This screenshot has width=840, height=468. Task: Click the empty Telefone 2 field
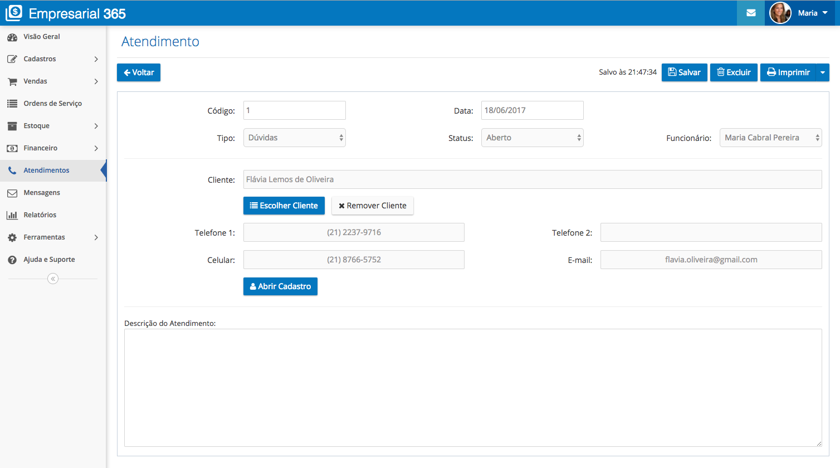(x=711, y=232)
